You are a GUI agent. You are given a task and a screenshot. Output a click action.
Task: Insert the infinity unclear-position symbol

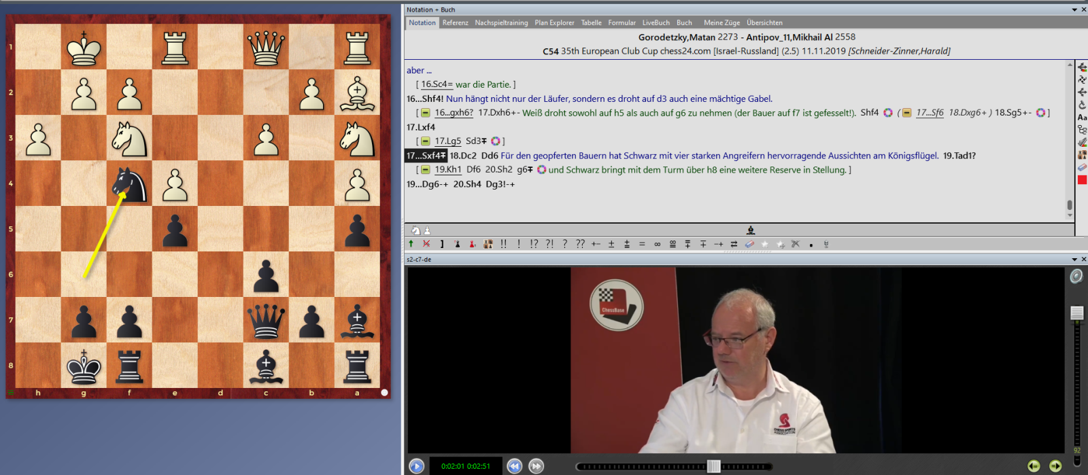tap(657, 244)
